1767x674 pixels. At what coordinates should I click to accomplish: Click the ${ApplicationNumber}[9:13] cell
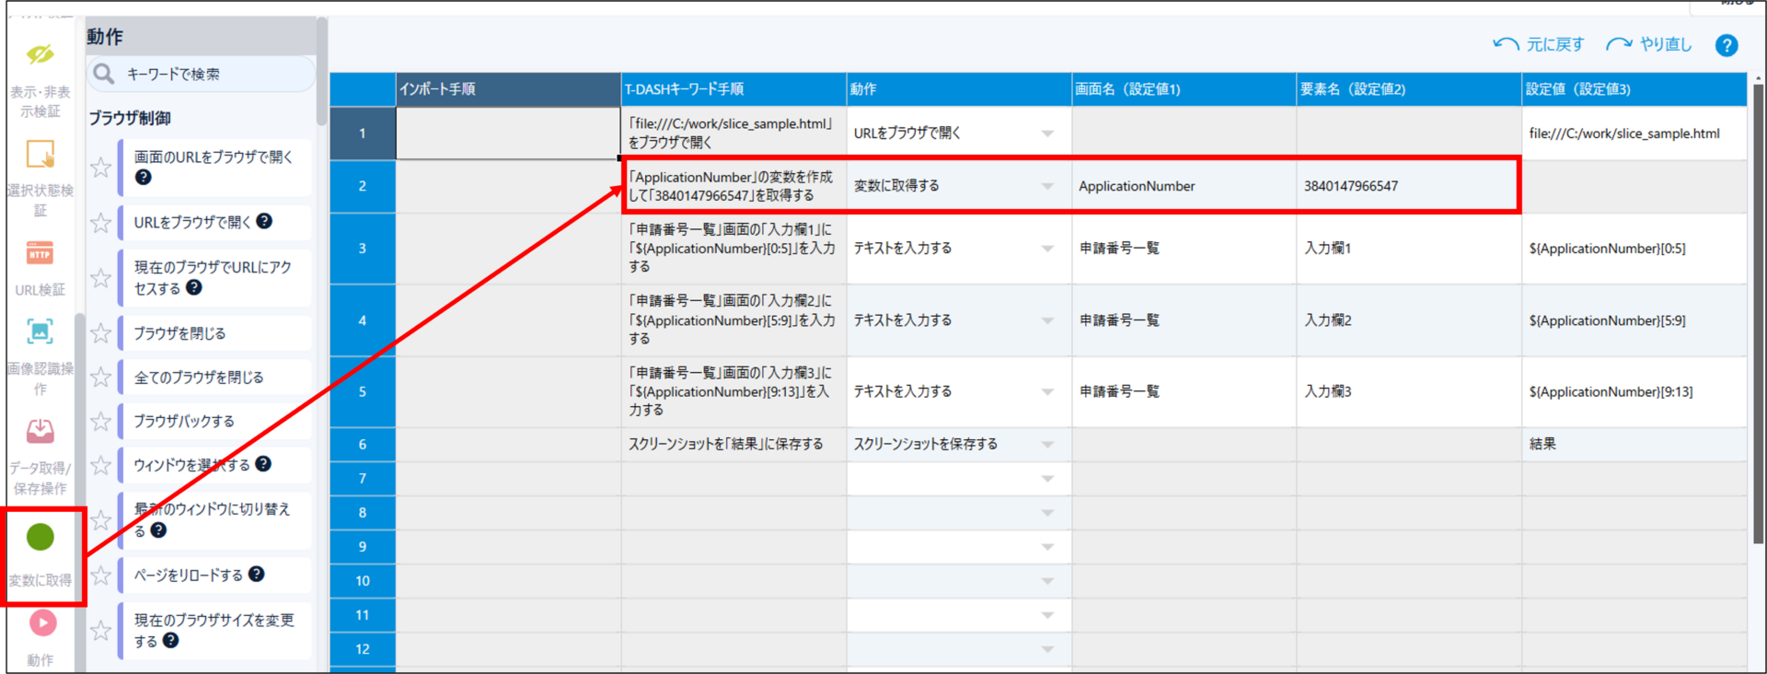click(1634, 391)
